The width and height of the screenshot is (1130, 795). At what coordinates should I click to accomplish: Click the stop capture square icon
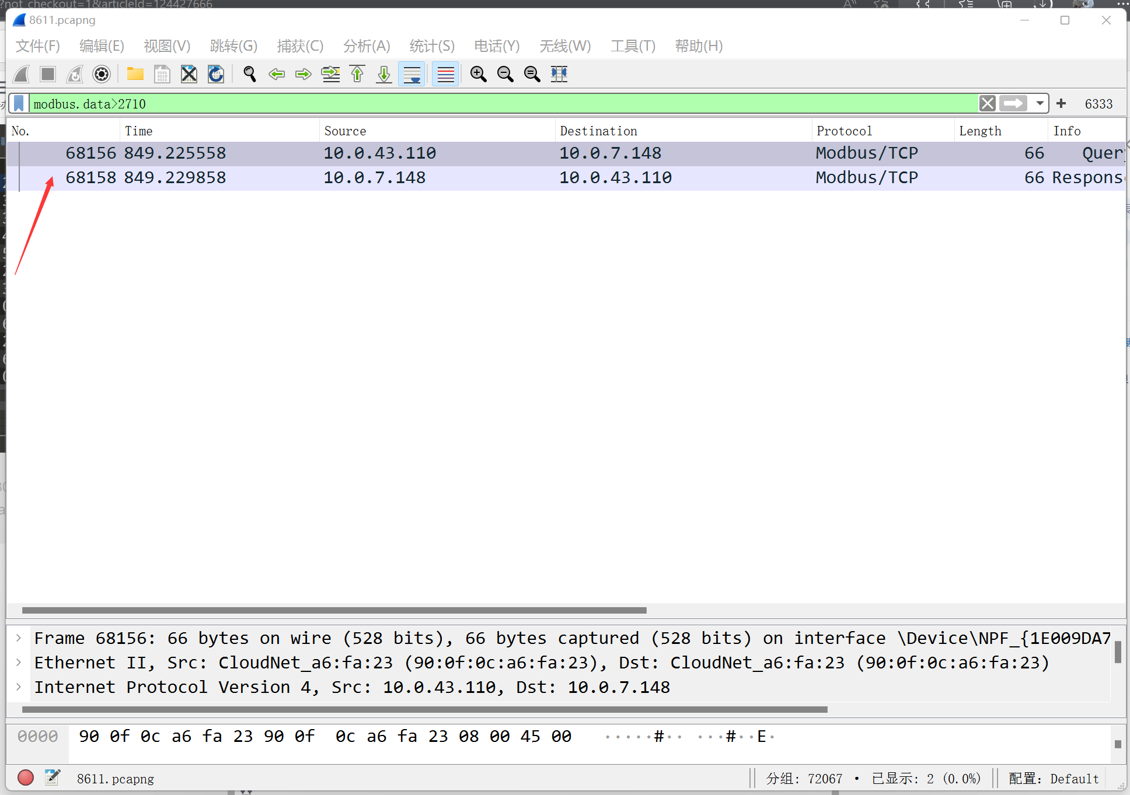pyautogui.click(x=48, y=74)
